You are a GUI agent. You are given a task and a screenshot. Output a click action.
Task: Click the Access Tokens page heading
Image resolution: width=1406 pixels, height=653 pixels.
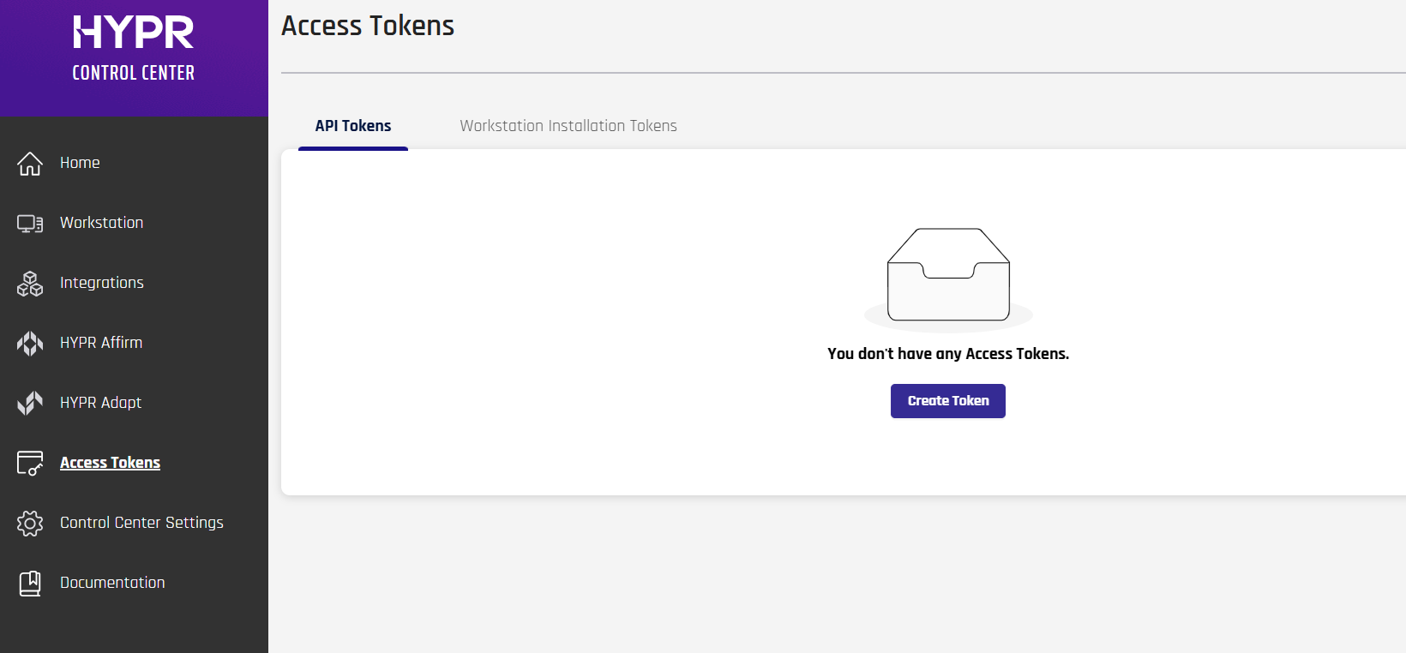coord(368,26)
